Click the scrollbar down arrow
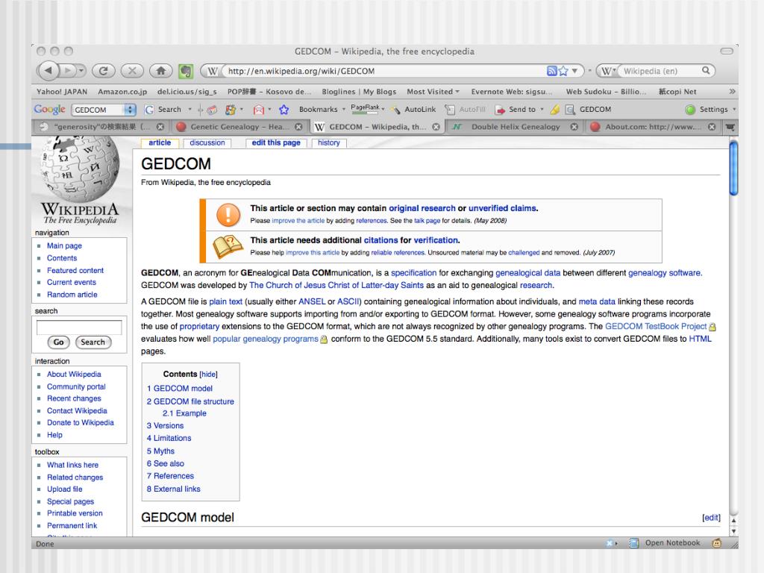This screenshot has height=573, width=764. point(734,531)
